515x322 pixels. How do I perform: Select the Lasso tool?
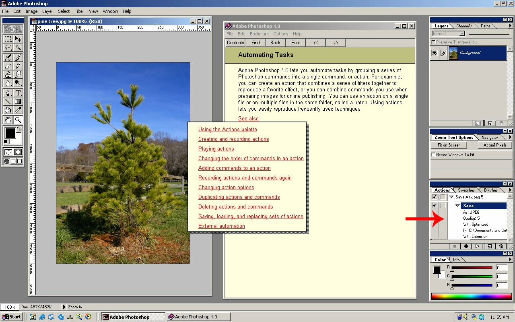tap(8, 48)
